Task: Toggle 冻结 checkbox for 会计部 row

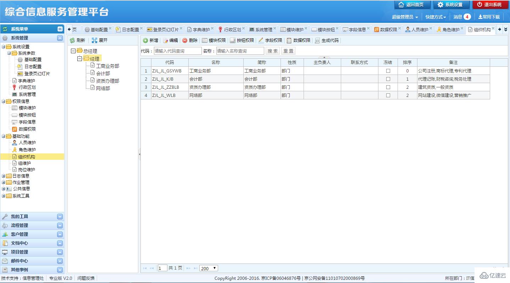Action: point(388,79)
